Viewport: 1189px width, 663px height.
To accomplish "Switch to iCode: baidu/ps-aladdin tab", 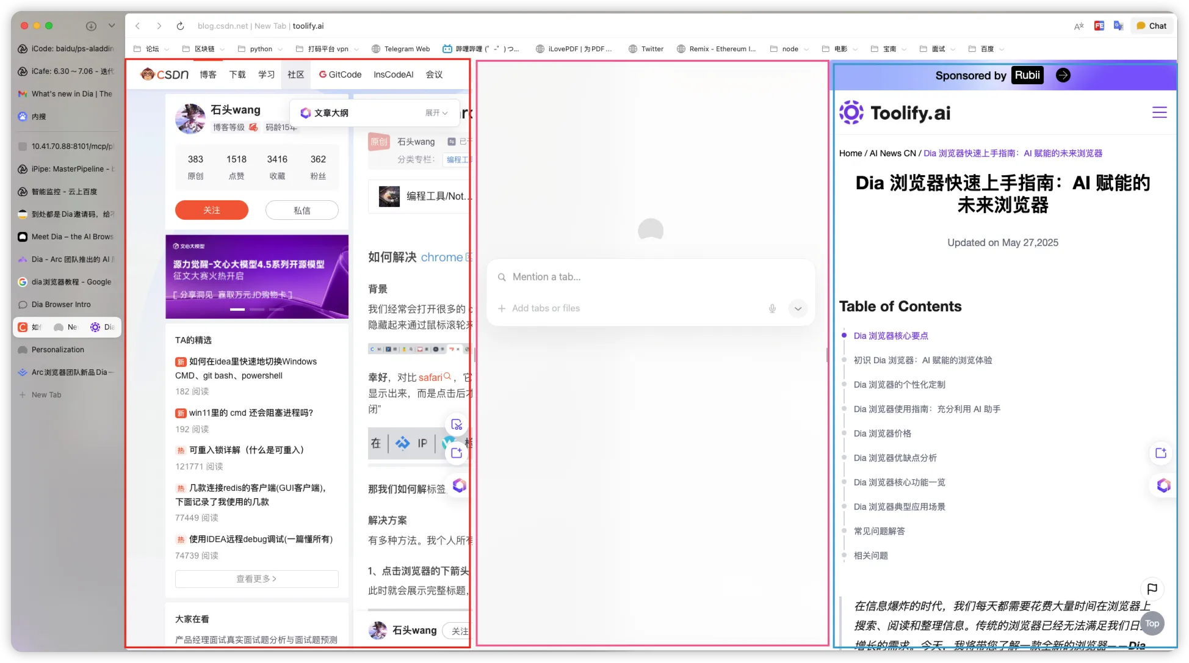I will click(67, 48).
